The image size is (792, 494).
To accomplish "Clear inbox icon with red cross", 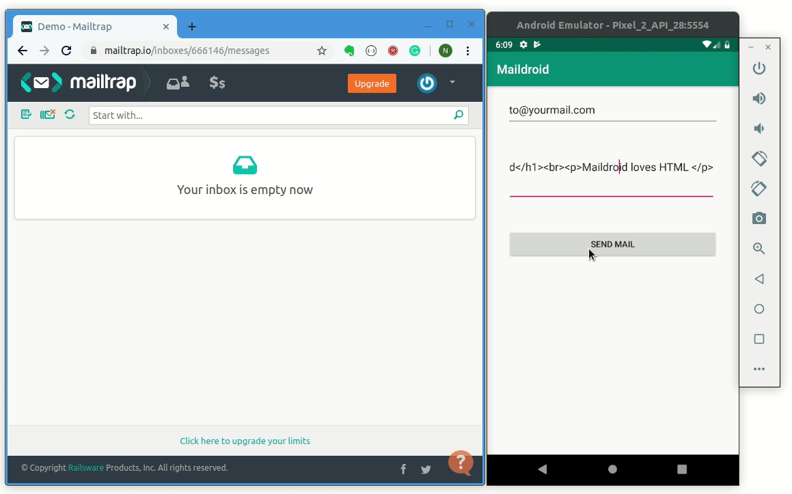I will click(x=47, y=115).
